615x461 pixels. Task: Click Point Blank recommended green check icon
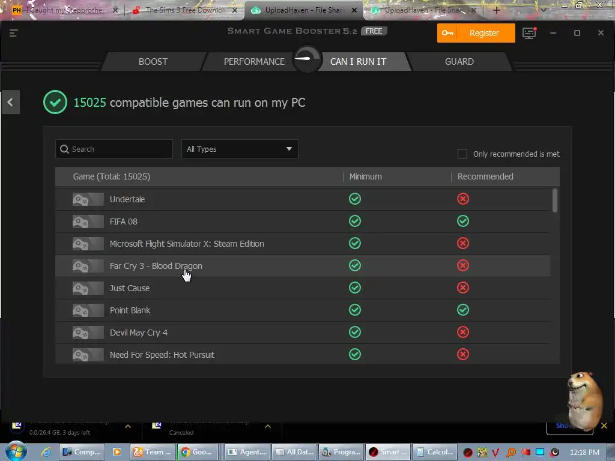coord(463,310)
